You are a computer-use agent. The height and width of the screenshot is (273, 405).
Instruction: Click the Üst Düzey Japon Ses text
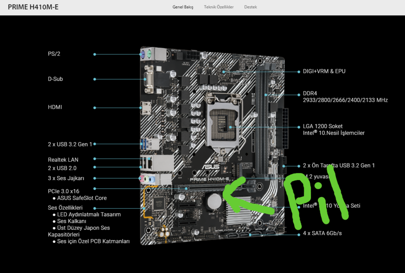point(83,228)
